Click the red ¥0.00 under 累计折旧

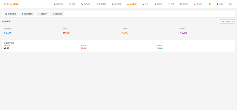(x=83, y=48)
